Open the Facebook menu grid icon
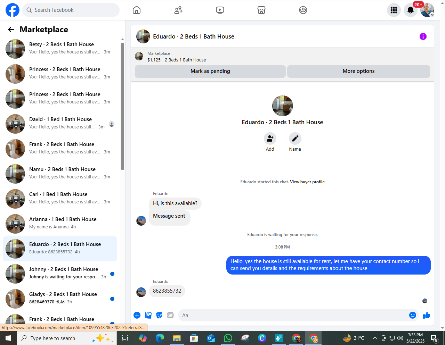Screen dimensions: 445x345 coord(394,10)
